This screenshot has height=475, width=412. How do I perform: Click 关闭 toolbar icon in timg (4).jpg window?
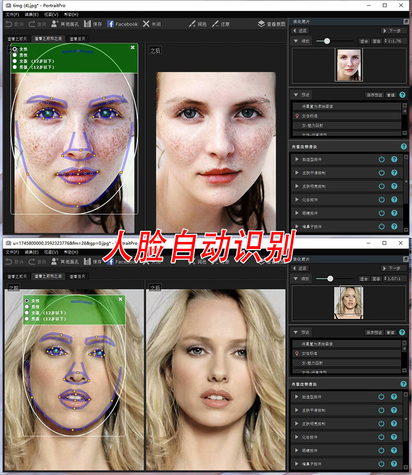[151, 24]
